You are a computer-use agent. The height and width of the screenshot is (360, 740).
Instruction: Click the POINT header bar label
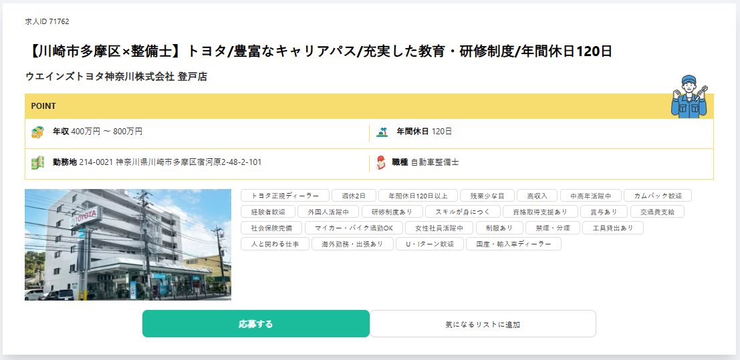pos(43,106)
